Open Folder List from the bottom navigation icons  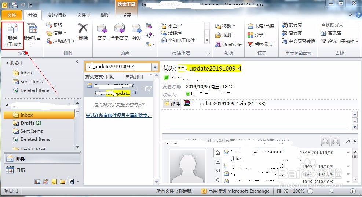coord(62,182)
